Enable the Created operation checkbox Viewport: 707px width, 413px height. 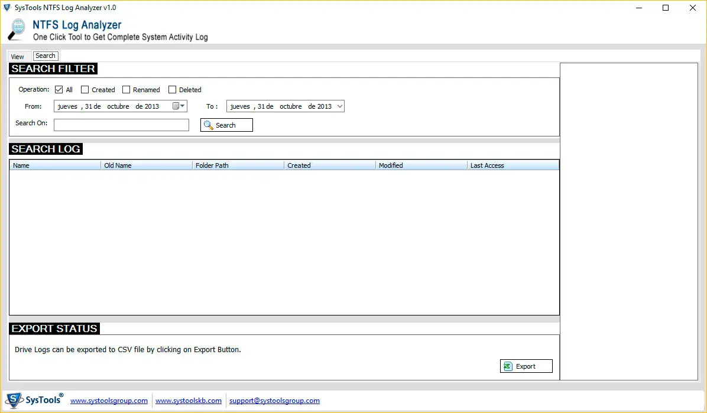click(x=85, y=90)
